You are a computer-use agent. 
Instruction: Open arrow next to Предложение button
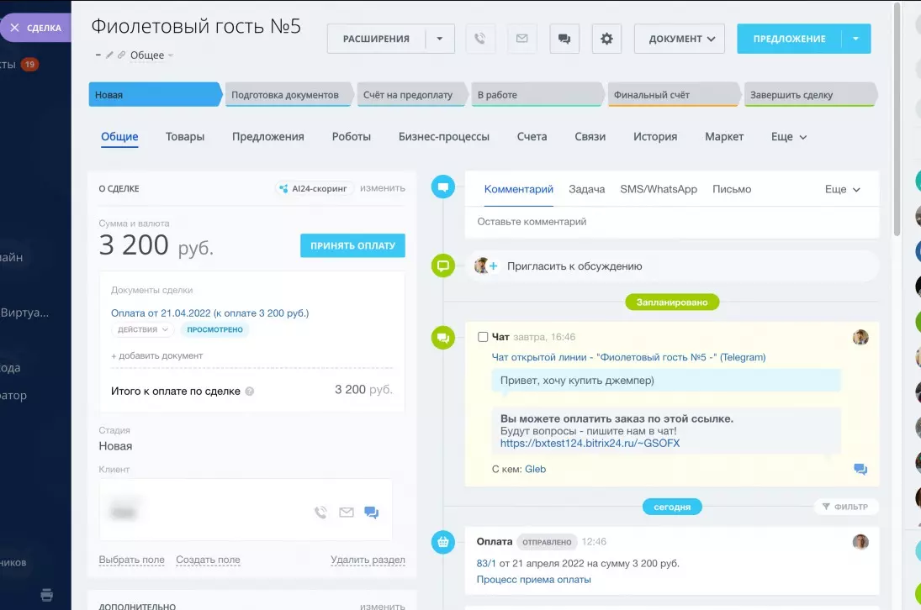[x=855, y=39]
